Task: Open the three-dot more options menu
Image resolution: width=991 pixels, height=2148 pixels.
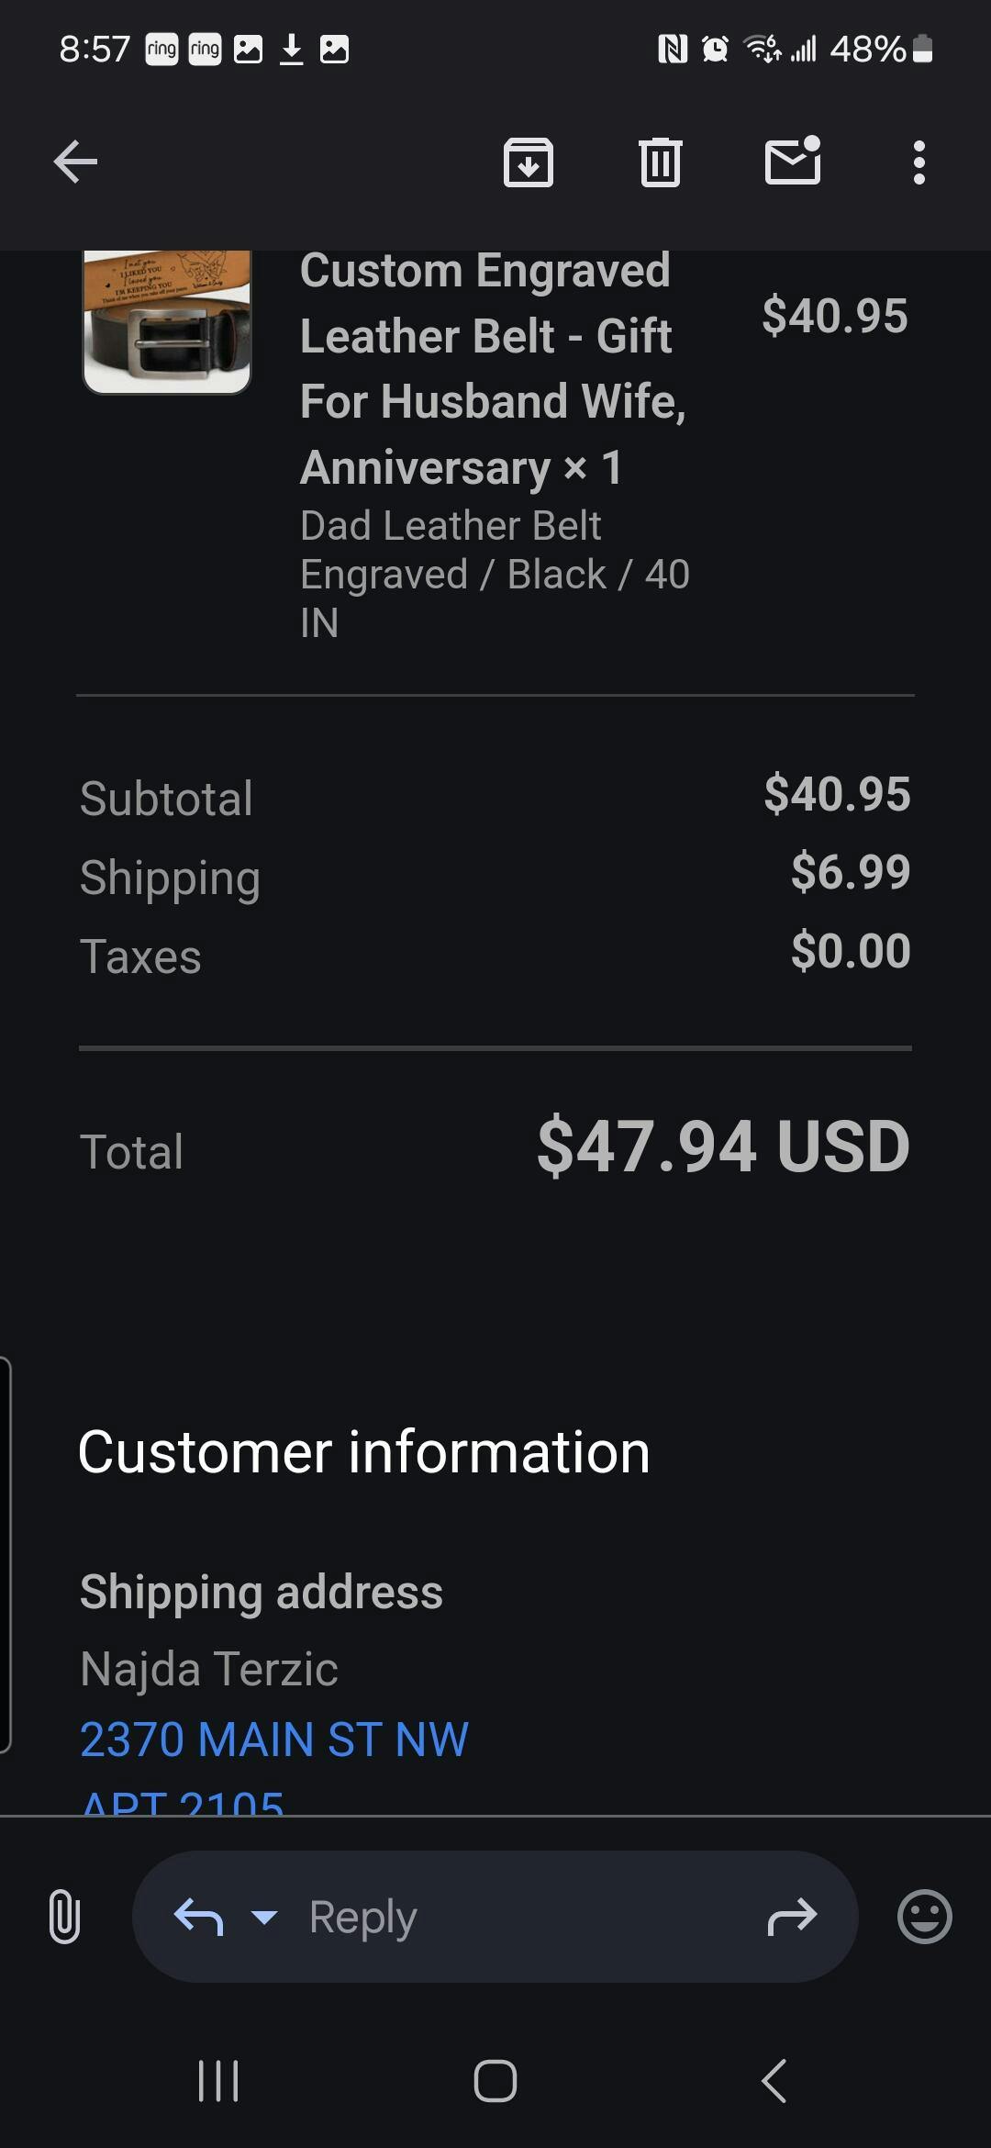Action: 919,162
